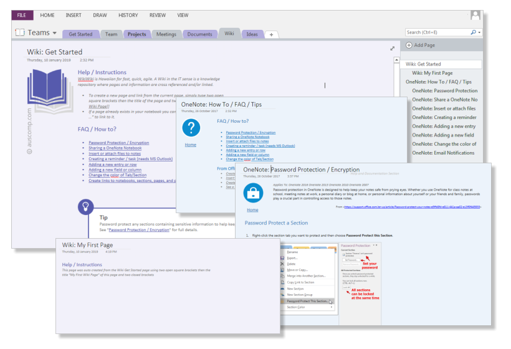Choose Export… icon in context menu

(282, 258)
